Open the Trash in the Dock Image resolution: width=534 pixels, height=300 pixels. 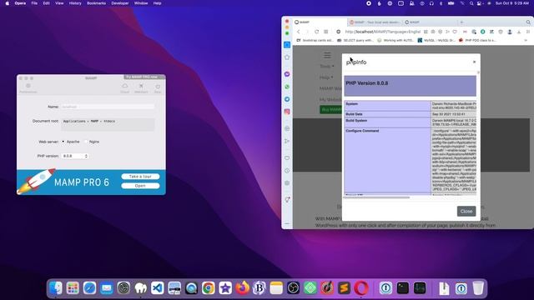pyautogui.click(x=478, y=288)
